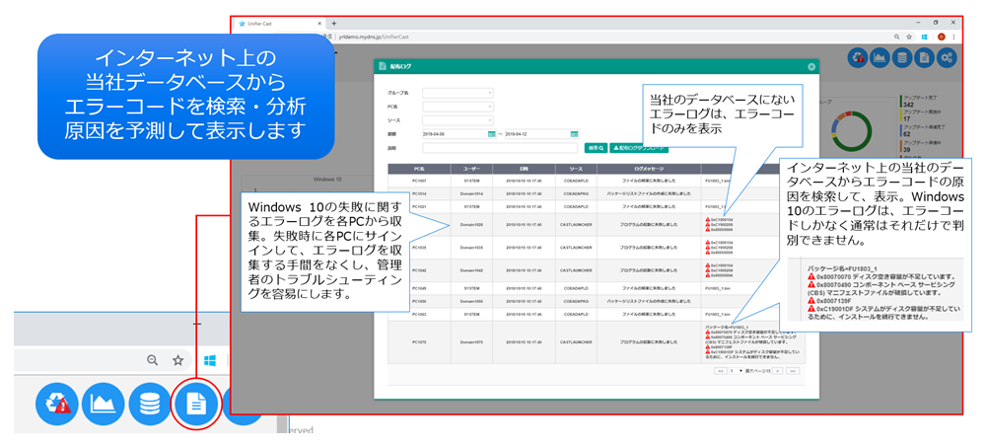
Task: Click the enlarged Windows logo in the inset
Action: 210,360
